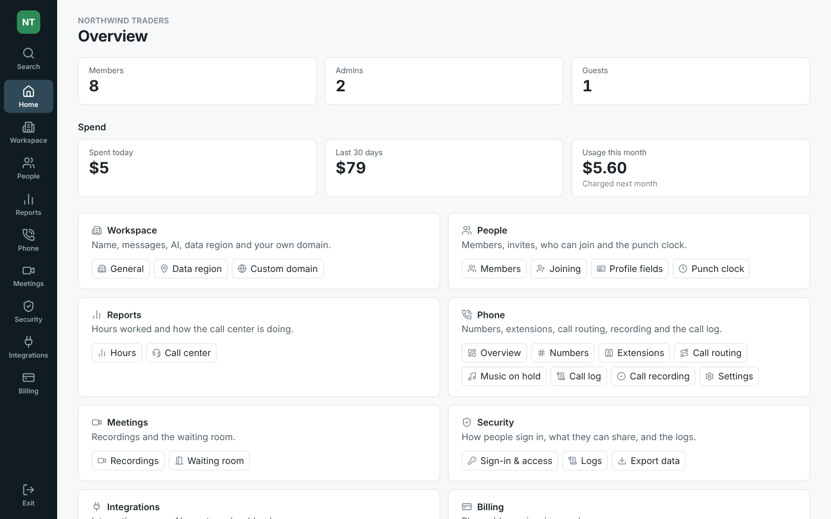
Task: Open the Call center report chip
Action: [182, 353]
